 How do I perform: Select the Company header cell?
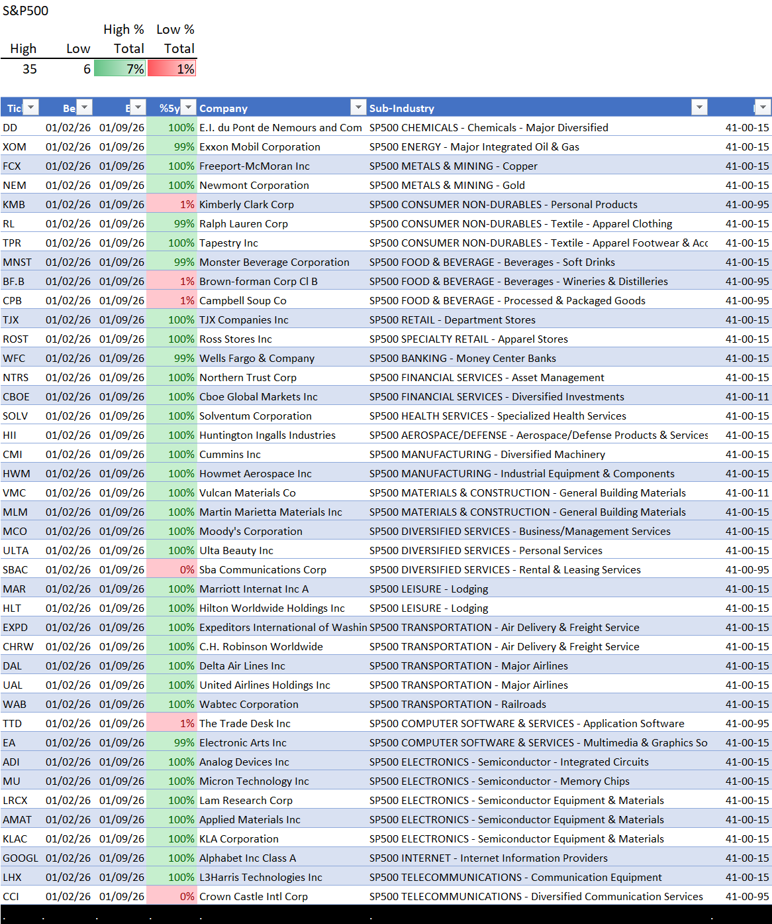[x=282, y=108]
